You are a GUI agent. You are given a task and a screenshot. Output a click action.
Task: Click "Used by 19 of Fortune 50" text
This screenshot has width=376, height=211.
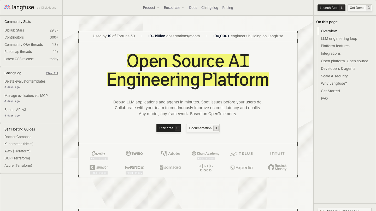(114, 36)
